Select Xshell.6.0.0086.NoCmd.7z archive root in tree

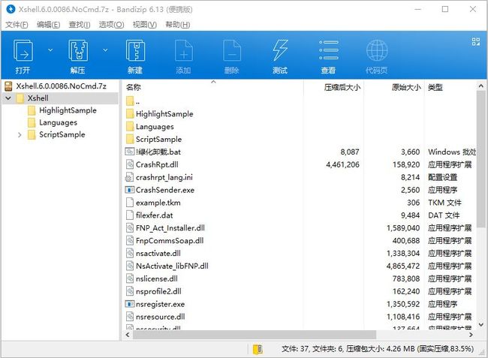pyautogui.click(x=61, y=86)
